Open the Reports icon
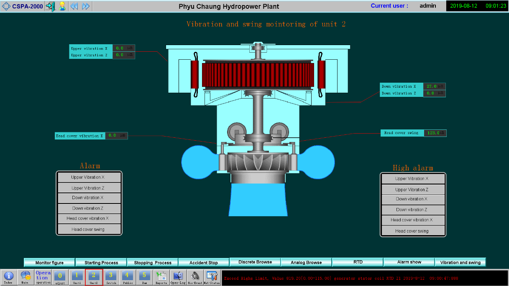Image resolution: width=509 pixels, height=286 pixels. point(161,277)
